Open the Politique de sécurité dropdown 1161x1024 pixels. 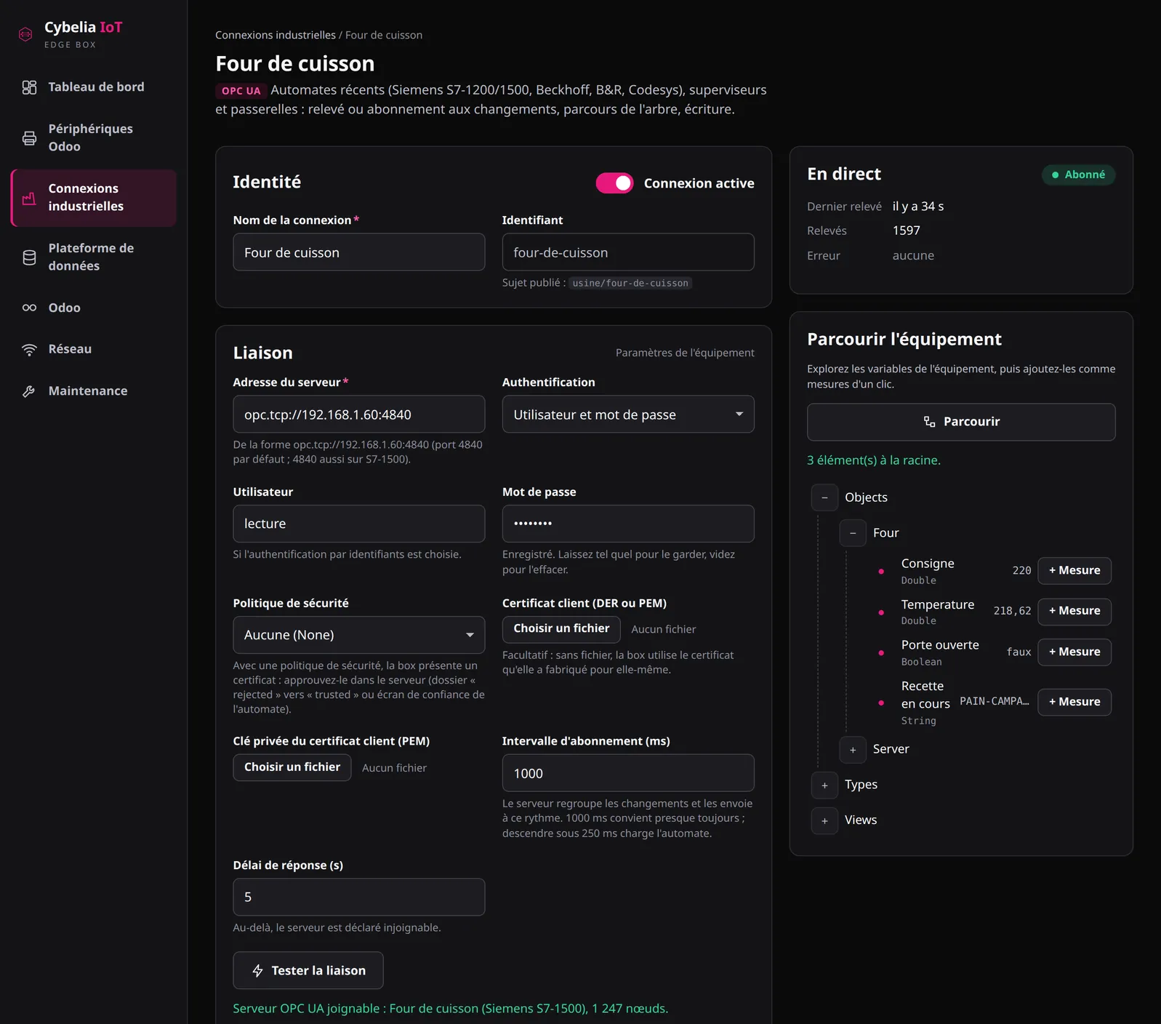359,635
